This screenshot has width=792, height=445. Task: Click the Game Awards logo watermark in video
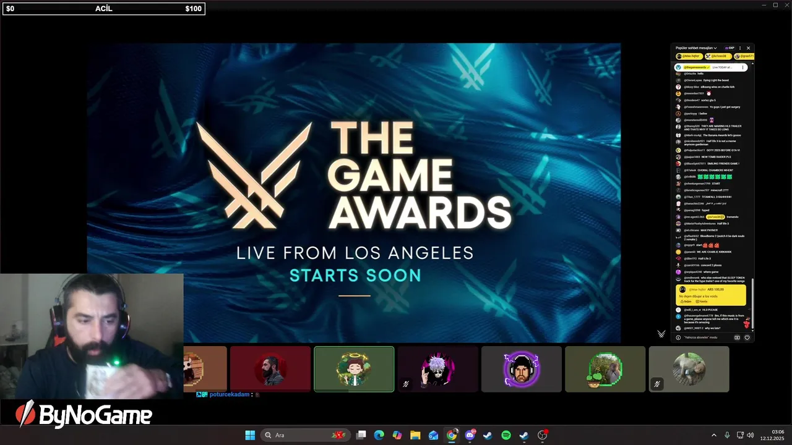coord(661,334)
